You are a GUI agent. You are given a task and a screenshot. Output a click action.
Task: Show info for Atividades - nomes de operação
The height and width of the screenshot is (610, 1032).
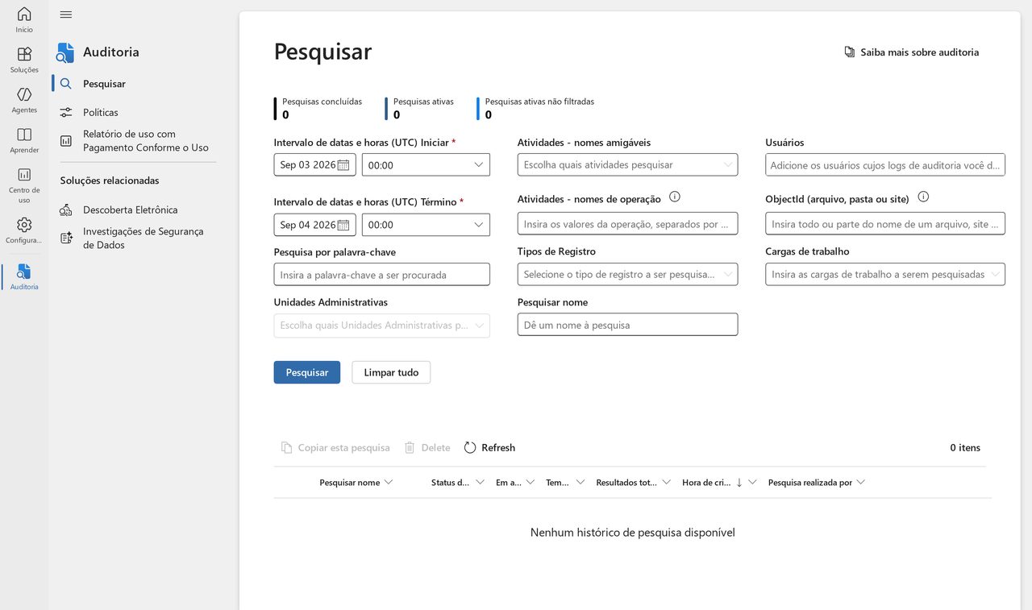(675, 197)
